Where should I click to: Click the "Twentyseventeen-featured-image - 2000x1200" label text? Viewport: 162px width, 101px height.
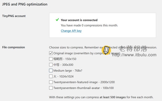coord(84,82)
